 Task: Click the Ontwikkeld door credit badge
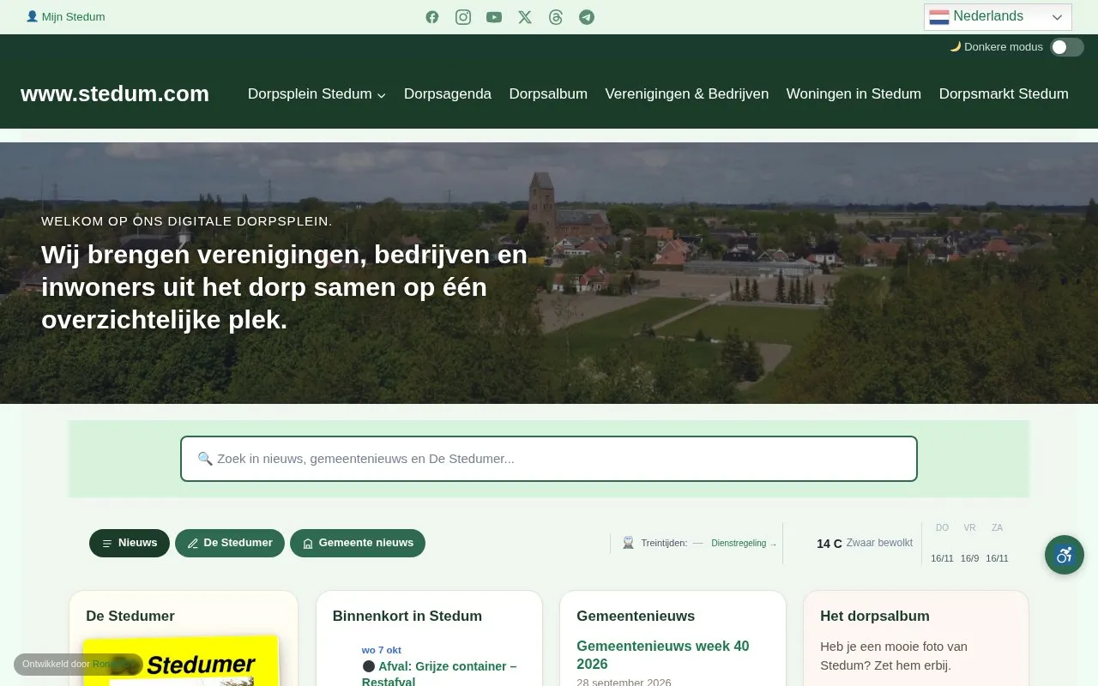pyautogui.click(x=78, y=664)
